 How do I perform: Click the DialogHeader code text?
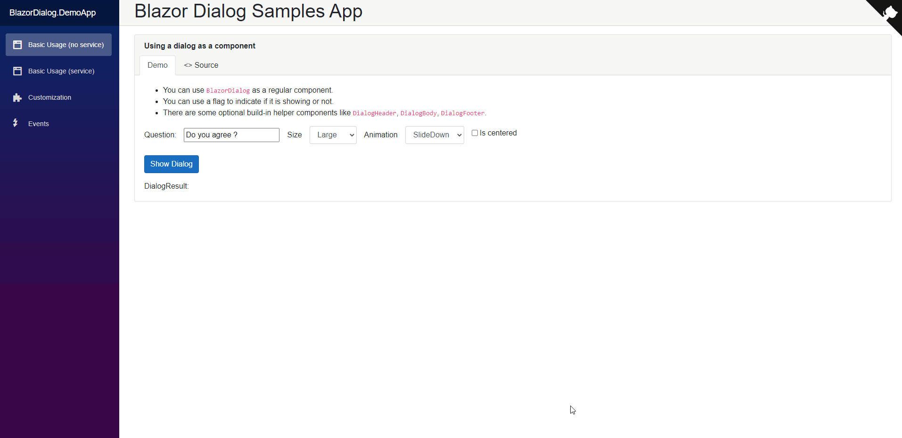click(375, 113)
